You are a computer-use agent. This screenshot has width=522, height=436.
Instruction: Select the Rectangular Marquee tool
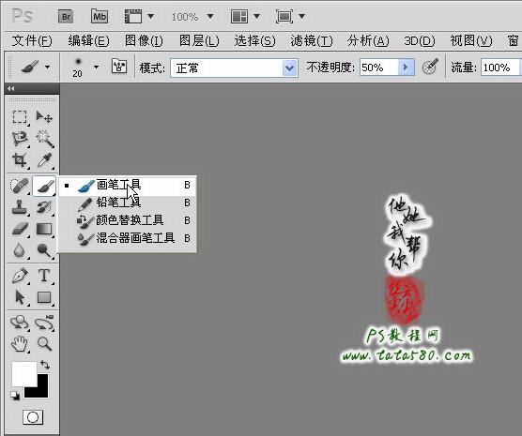pyautogui.click(x=20, y=117)
